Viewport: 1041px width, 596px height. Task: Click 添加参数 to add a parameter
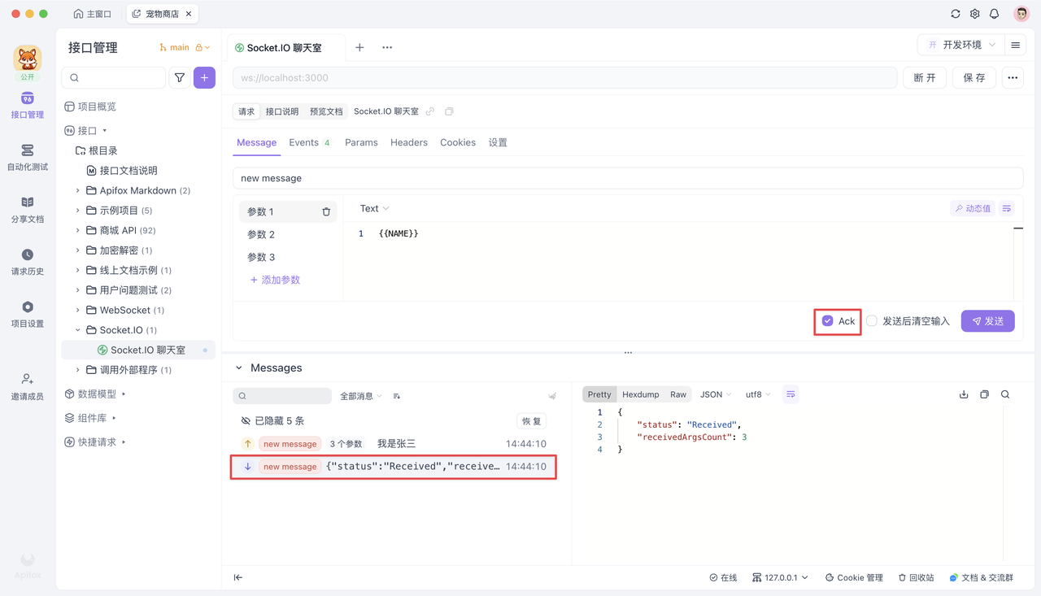[275, 280]
